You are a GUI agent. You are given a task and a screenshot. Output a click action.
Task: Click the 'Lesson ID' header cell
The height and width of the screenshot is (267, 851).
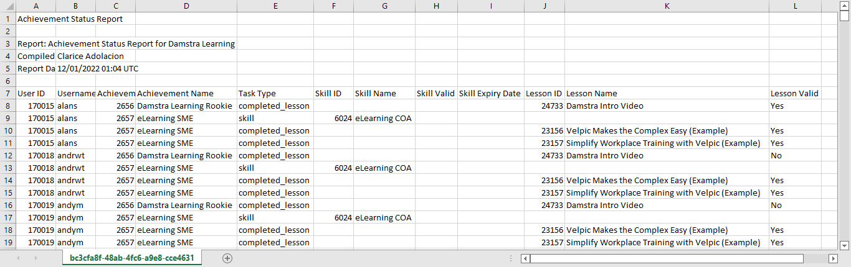[x=544, y=93]
